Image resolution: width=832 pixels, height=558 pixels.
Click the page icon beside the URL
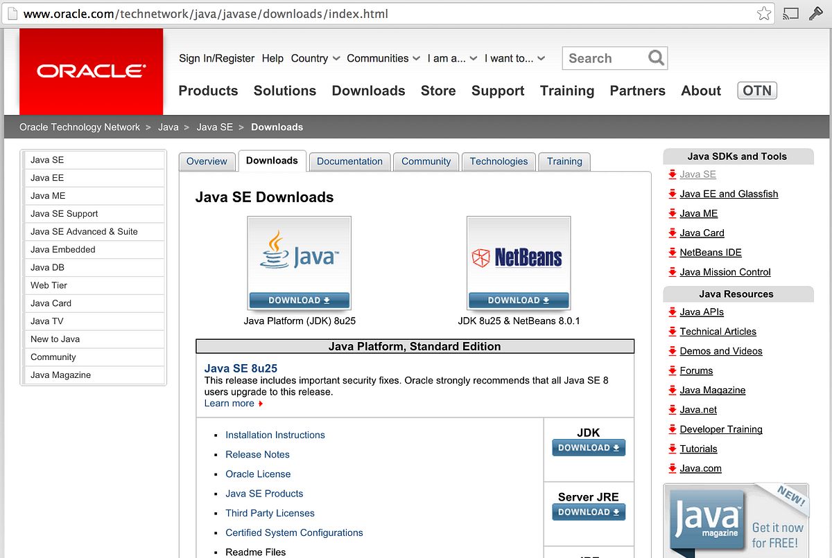(12, 13)
